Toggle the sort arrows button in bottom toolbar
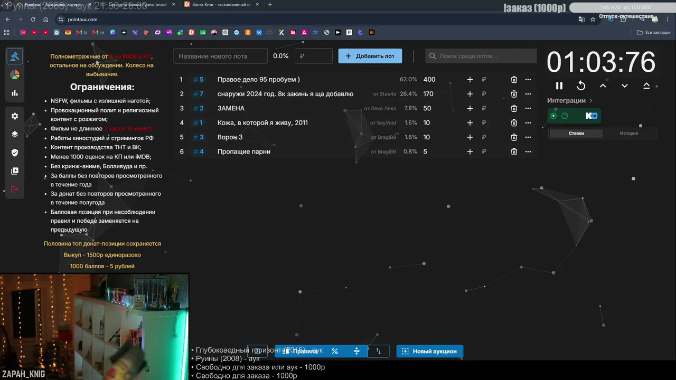The image size is (676, 380). click(378, 351)
